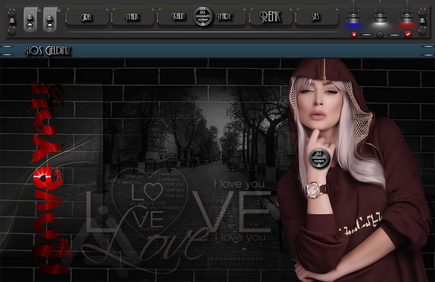Toggle Italik text style
Screen dimensions: 435x282
click(133, 17)
